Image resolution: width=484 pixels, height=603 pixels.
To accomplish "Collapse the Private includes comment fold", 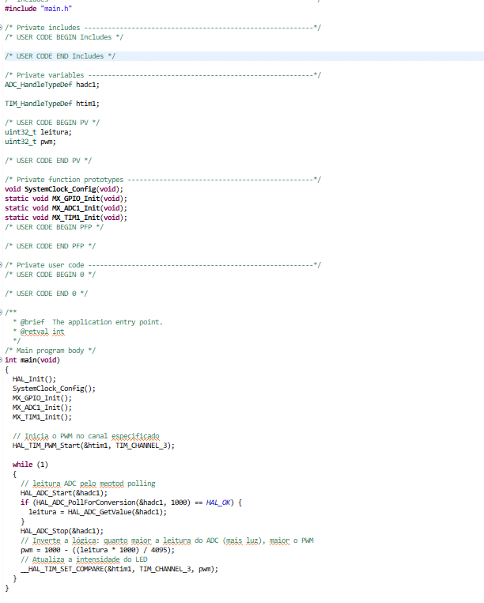I will 2,28.
